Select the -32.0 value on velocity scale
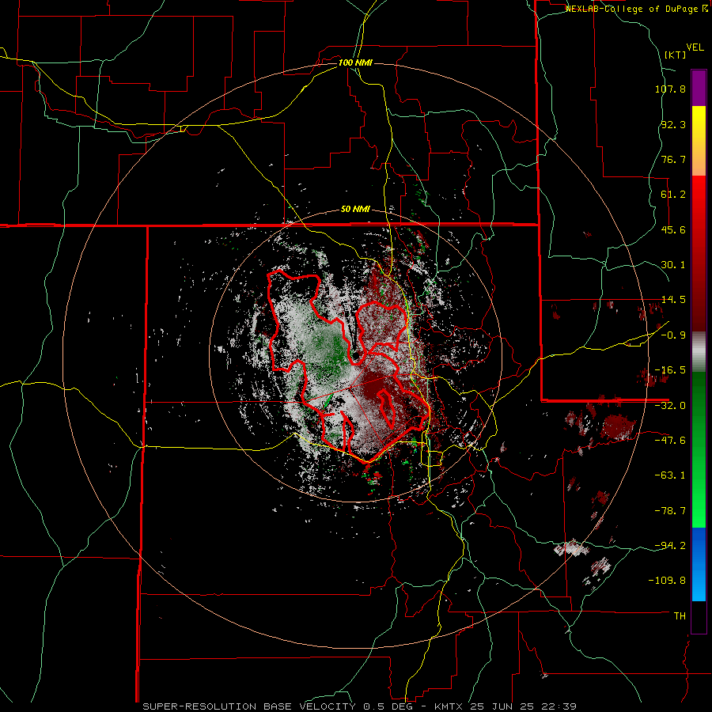 pyautogui.click(x=670, y=406)
